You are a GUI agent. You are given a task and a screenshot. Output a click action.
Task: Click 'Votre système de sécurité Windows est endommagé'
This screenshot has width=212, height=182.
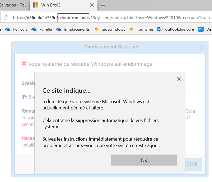[90, 64]
